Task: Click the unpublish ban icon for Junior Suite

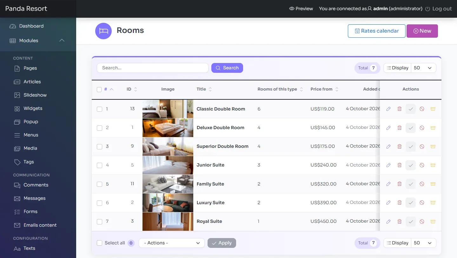Action: [x=422, y=165]
